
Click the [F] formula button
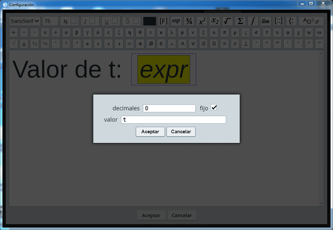[x=164, y=21]
